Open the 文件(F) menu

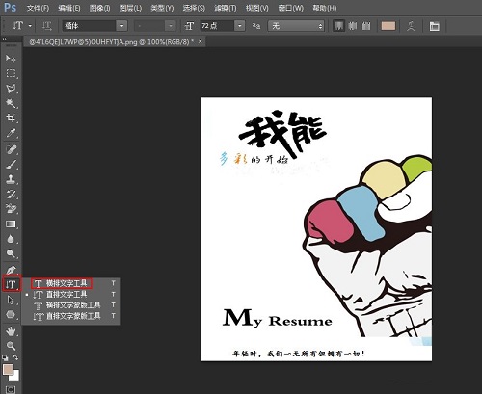click(x=38, y=8)
